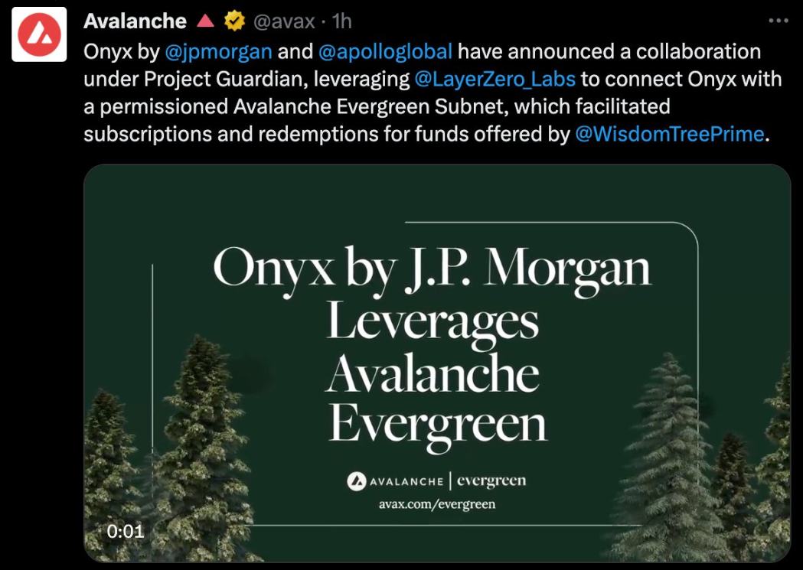
Task: Click the gold verified badge
Action: pyautogui.click(x=233, y=21)
